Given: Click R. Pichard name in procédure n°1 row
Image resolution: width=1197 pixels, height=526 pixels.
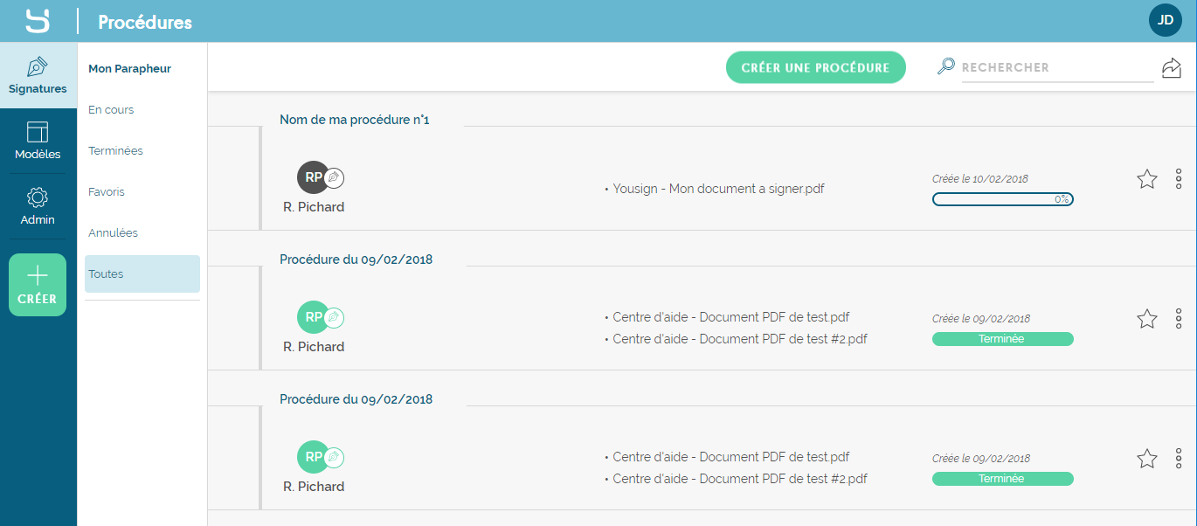Looking at the screenshot, I should [314, 207].
